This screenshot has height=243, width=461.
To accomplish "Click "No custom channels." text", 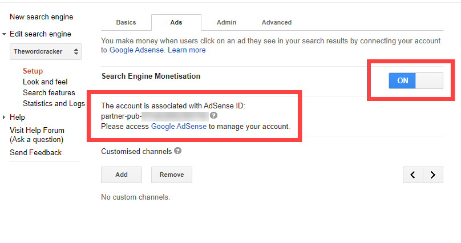I will pos(136,197).
